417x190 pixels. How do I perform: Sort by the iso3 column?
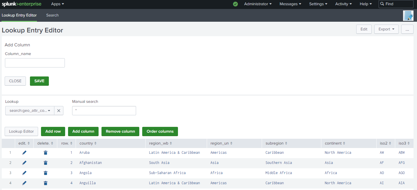(x=404, y=143)
